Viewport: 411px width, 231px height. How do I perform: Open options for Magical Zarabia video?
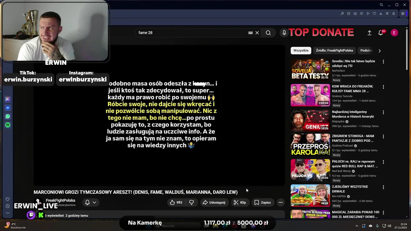pos(383,213)
